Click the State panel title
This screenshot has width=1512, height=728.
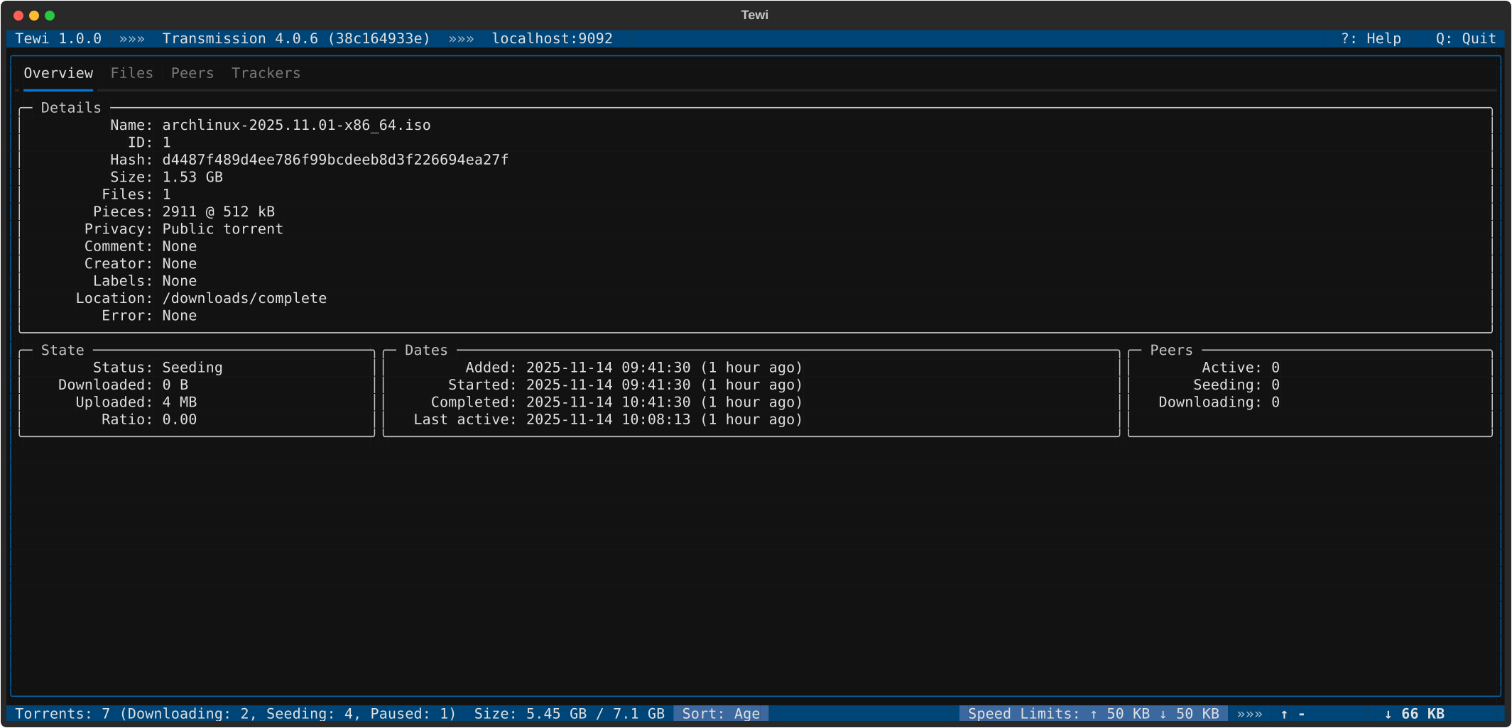coord(62,351)
